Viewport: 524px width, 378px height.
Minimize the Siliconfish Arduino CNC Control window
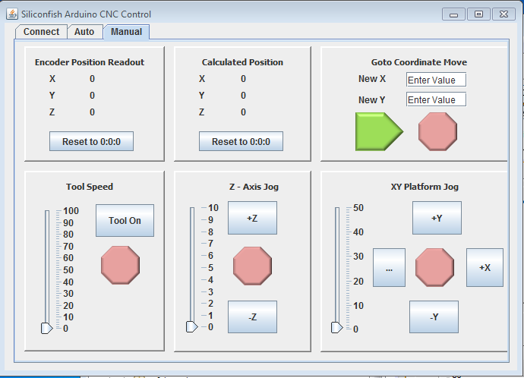453,14
